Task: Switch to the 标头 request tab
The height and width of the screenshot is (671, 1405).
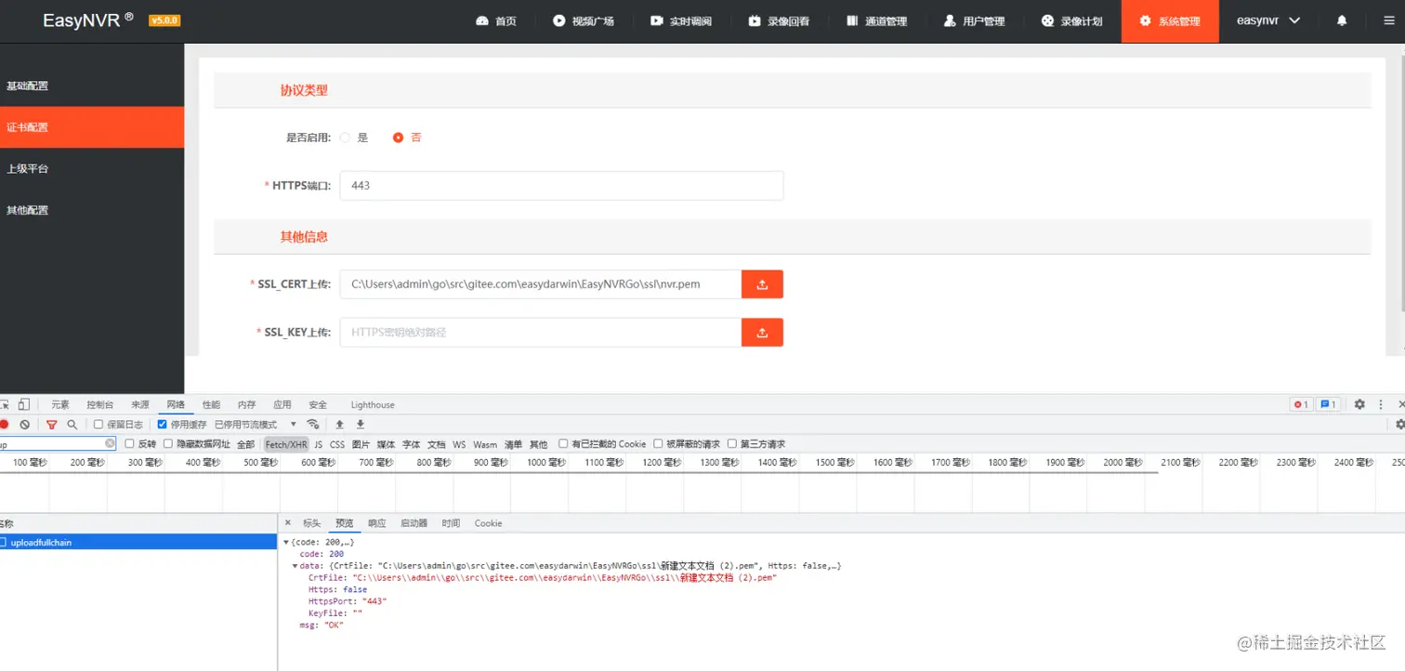Action: coord(311,523)
